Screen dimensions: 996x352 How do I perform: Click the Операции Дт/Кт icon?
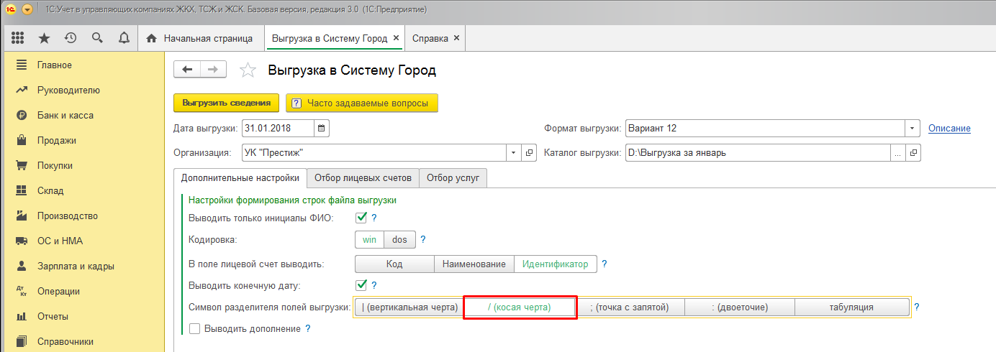pos(21,291)
